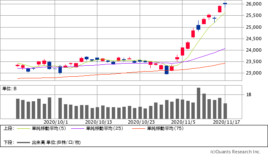Click the 出来高 単位:(B株/口/枚) legend text
This screenshot has height=158, width=268.
tap(56, 142)
